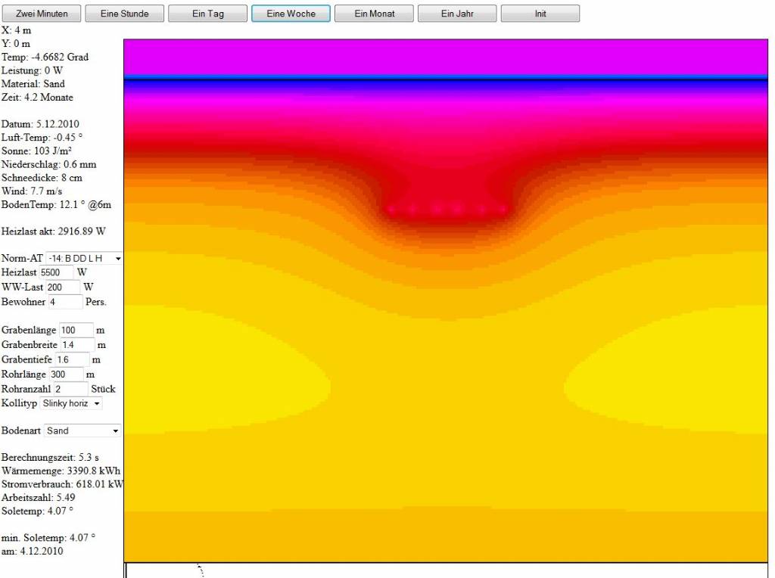Click the Grabentiefe input field
775x578 pixels.
(x=72, y=359)
